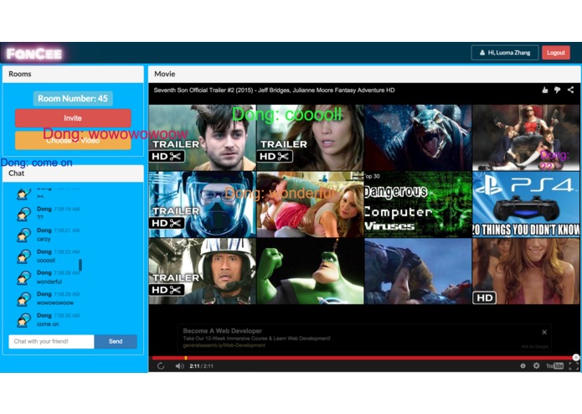Click the chat message input field
Screen dimensions: 582x414
point(51,341)
